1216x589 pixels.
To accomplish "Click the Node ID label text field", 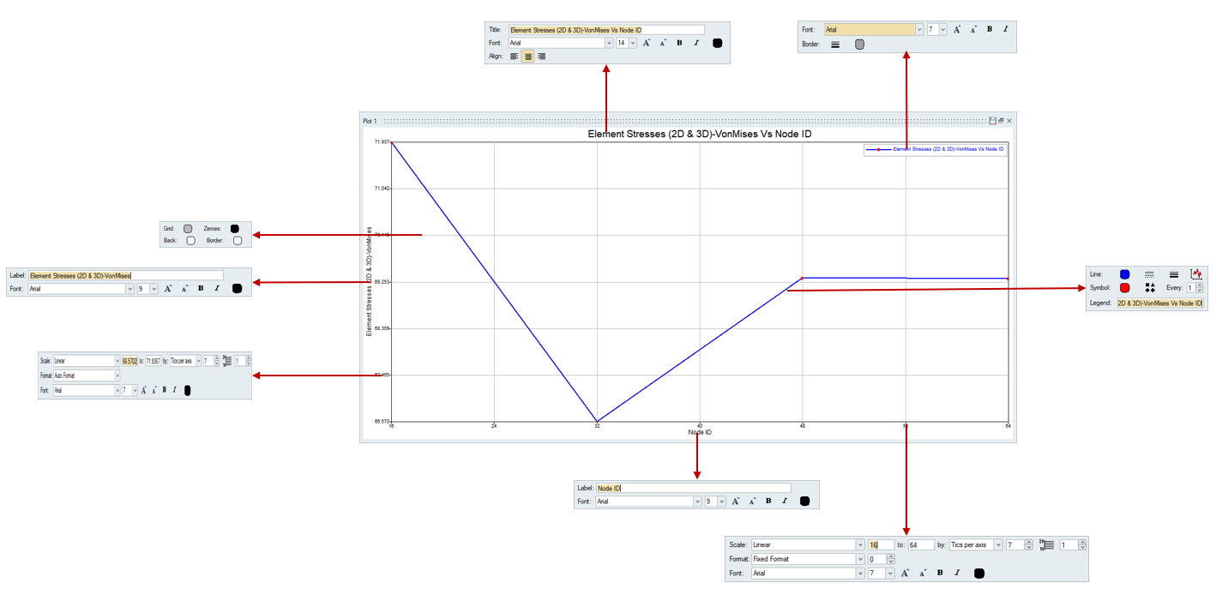I will 693,488.
